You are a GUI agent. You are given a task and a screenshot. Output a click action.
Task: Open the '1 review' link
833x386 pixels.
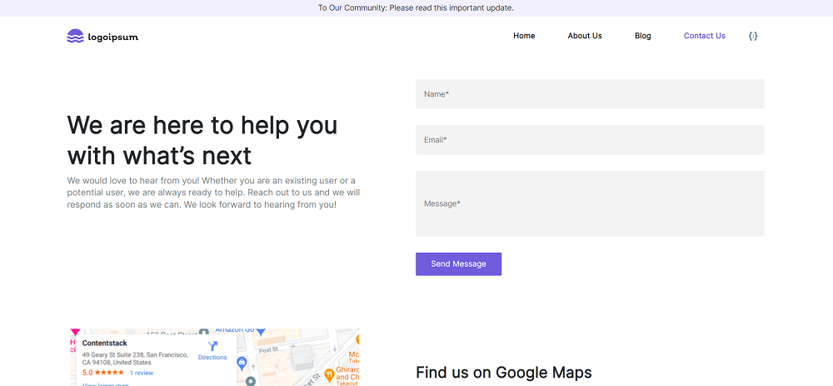coord(142,373)
